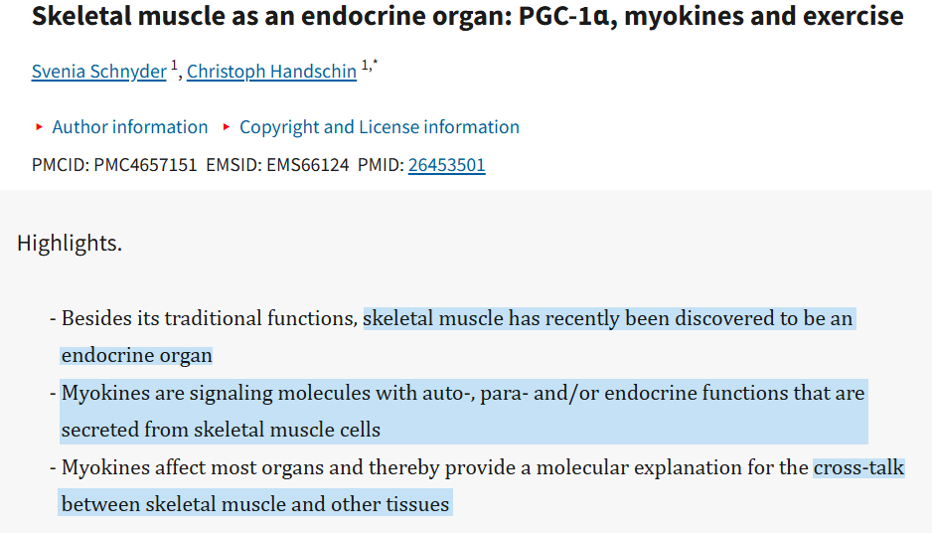Open Christoph Handschin author link

(271, 72)
